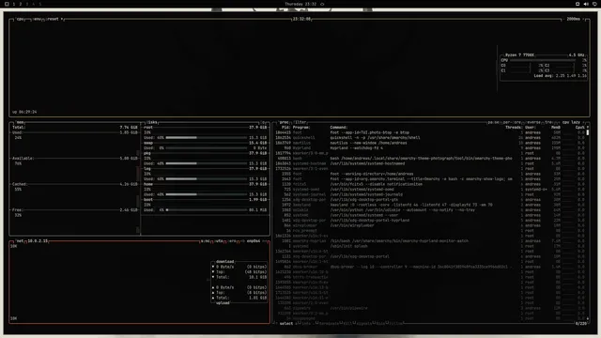
Task: Select the pipewire process row
Action: (430, 308)
